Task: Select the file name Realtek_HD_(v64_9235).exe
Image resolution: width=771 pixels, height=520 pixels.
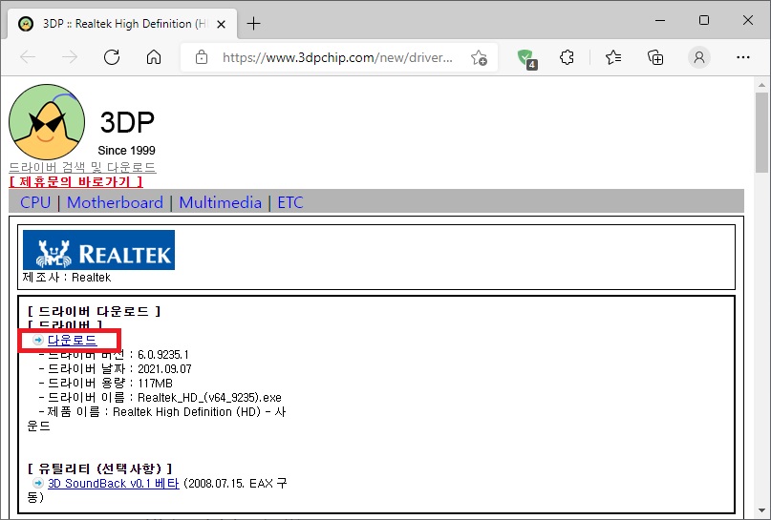Action: (209, 397)
